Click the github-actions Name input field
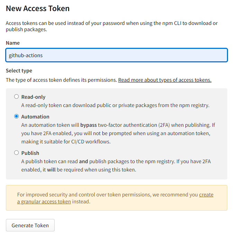 coord(117,55)
